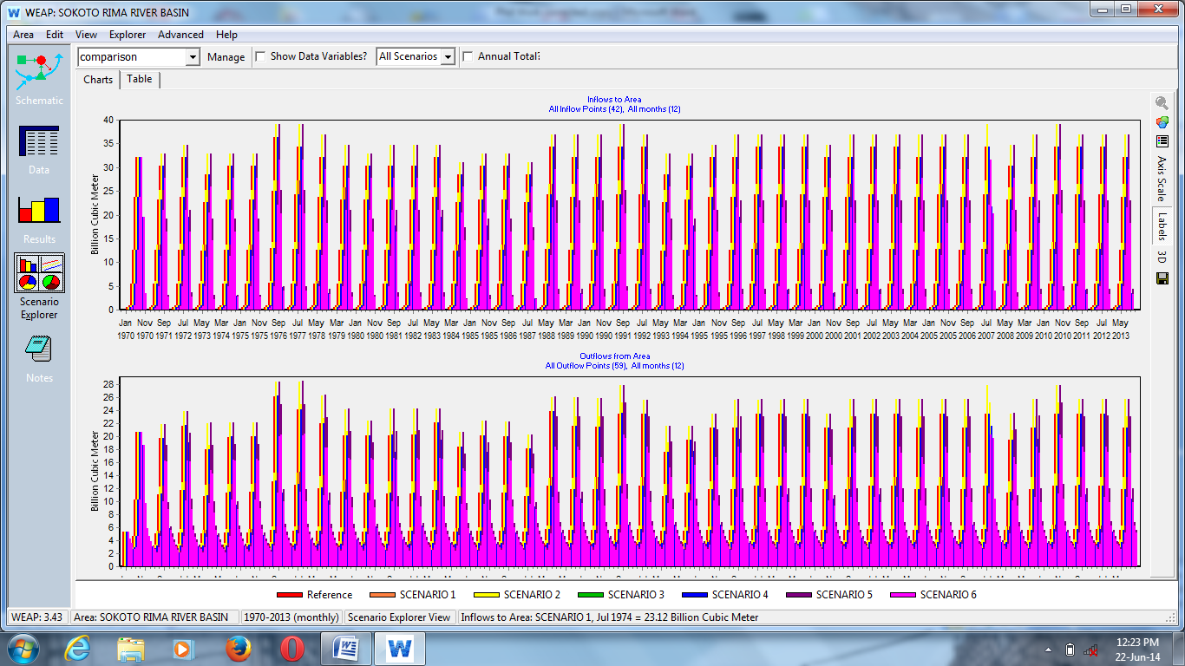Open the Explorer menu
Image resolution: width=1185 pixels, height=666 pixels.
point(128,35)
